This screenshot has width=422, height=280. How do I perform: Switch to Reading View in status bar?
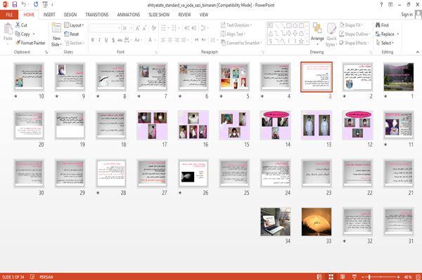343,276
